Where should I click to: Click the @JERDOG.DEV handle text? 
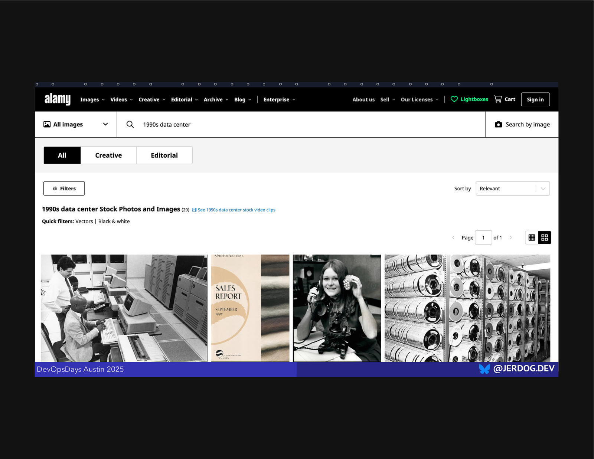524,368
